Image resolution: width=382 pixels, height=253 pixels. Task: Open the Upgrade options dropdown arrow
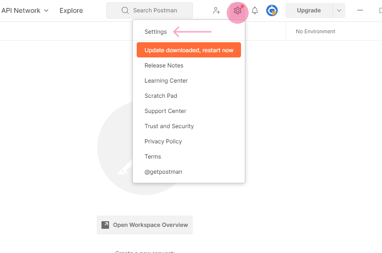pyautogui.click(x=339, y=10)
